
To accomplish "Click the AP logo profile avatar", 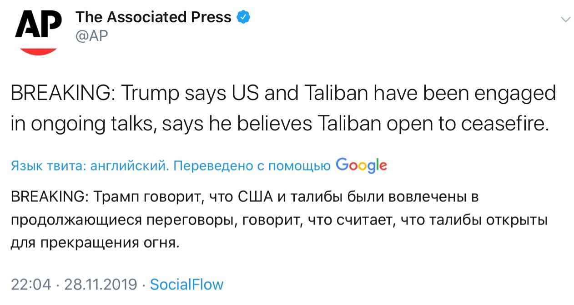I will coord(38,31).
